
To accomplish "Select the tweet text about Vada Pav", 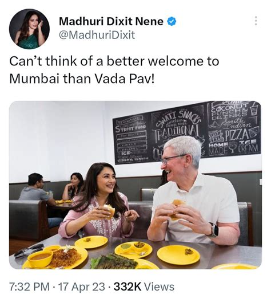I will 114,70.
